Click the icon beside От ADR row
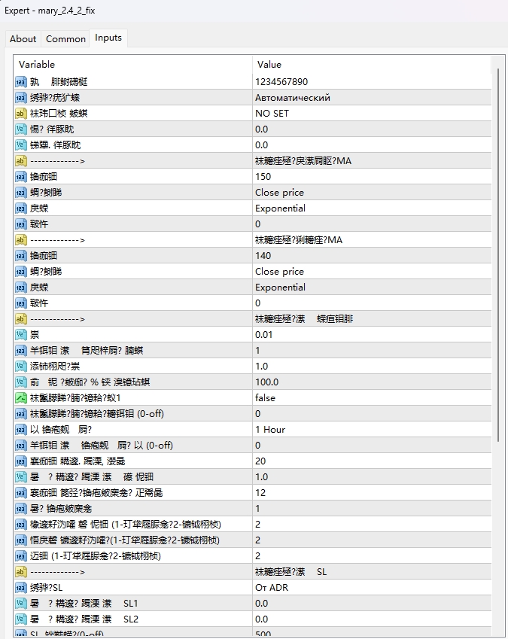This screenshot has height=639, width=508. 21,588
